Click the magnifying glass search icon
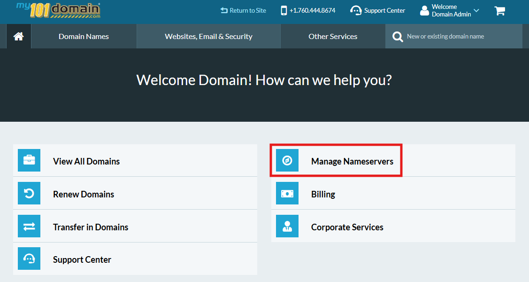Screen dimensions: 529x282 coord(398,37)
